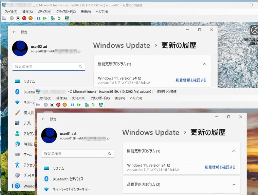Screen dimensions: 258x195
Task: Shut down intunecl02 VM with red icon
Action: (x=24, y=18)
